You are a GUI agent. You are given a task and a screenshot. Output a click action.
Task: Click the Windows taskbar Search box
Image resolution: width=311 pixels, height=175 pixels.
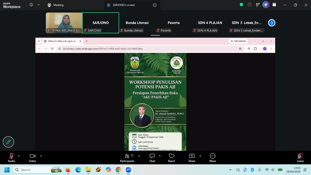click(38, 170)
